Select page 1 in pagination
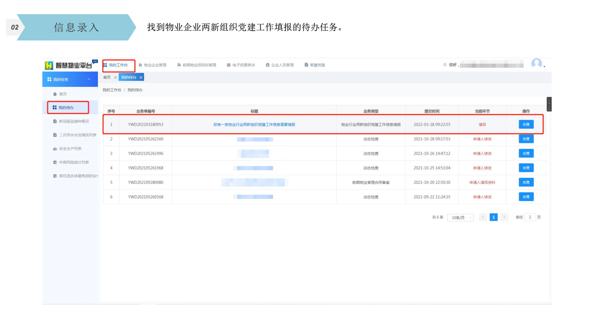The width and height of the screenshot is (593, 333). pos(493,217)
